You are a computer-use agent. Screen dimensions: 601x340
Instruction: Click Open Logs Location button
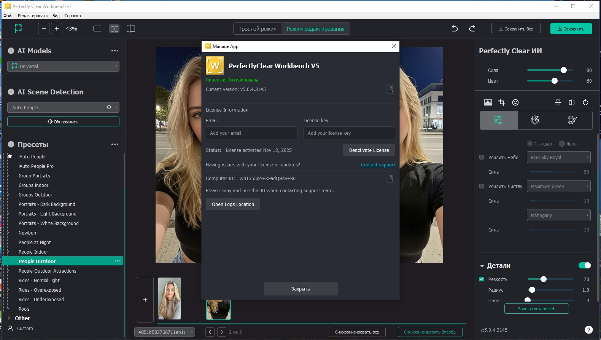pyautogui.click(x=233, y=204)
